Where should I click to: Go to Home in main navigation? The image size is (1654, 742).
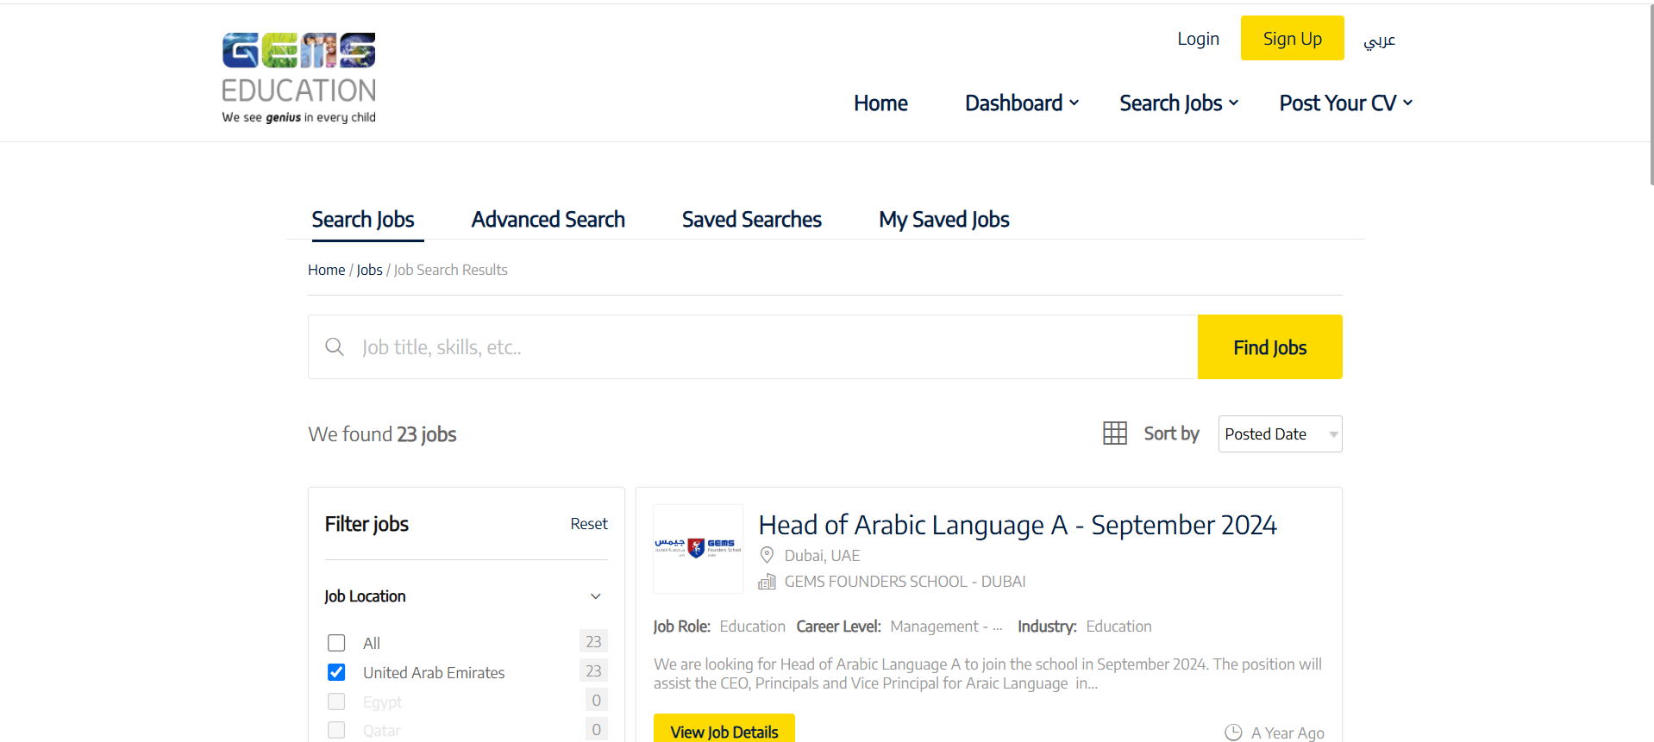pyautogui.click(x=880, y=103)
